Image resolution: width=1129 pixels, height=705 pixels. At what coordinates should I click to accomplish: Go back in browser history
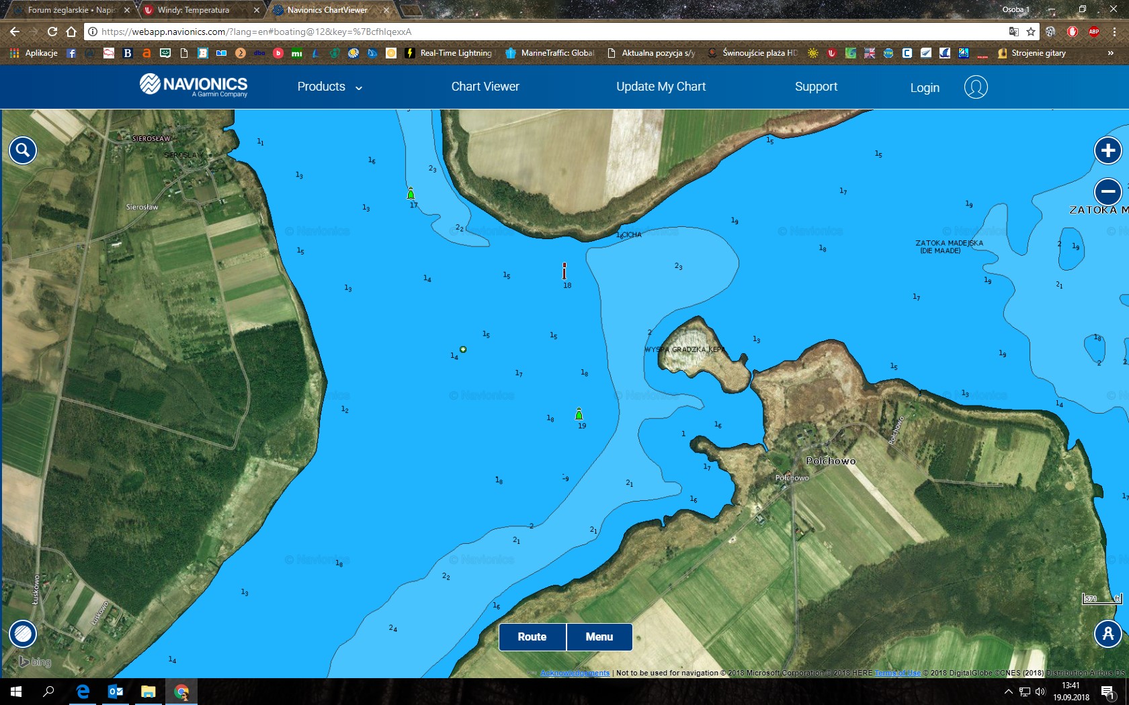[x=14, y=32]
